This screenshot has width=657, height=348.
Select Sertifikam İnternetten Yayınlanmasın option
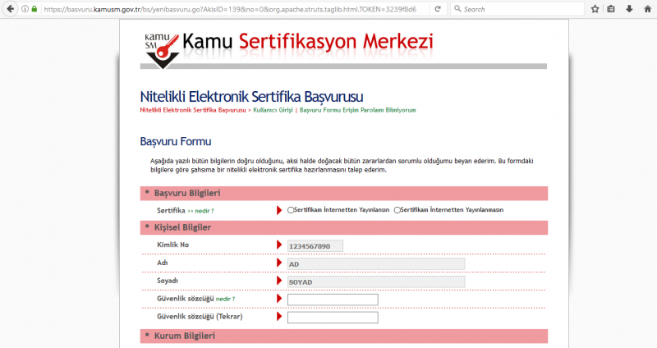click(397, 210)
